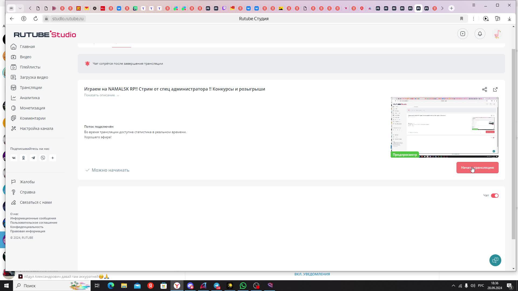The image size is (518, 291).
Task: Click the stream title text
Action: 175,89
